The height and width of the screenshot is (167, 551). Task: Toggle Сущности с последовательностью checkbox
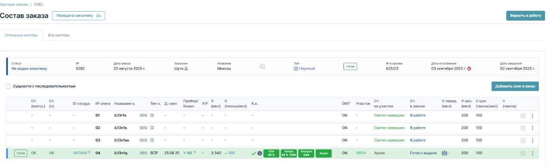(x=8, y=86)
